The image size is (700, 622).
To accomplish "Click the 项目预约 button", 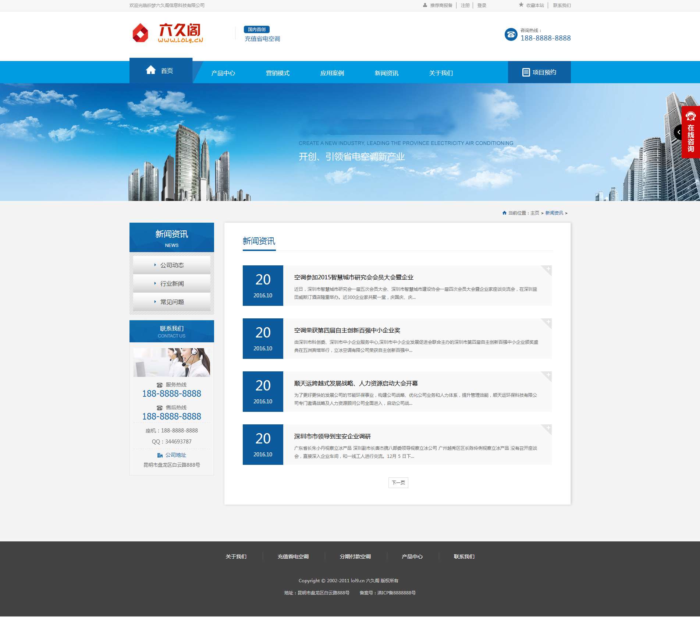I will 539,72.
